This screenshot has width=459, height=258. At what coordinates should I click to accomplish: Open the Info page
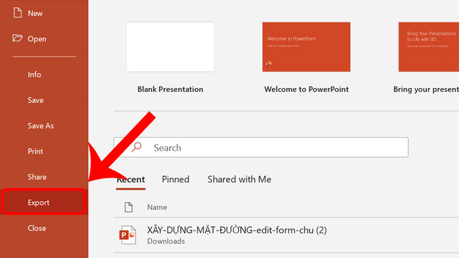pos(34,75)
